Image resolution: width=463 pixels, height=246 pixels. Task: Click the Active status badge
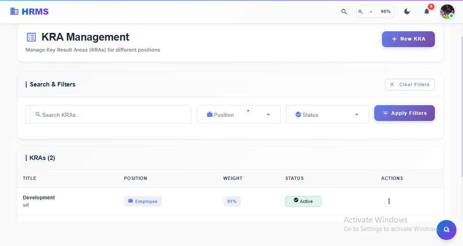pyautogui.click(x=303, y=201)
